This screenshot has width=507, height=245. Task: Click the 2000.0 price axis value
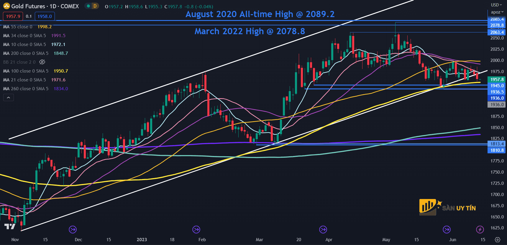[x=497, y=60]
